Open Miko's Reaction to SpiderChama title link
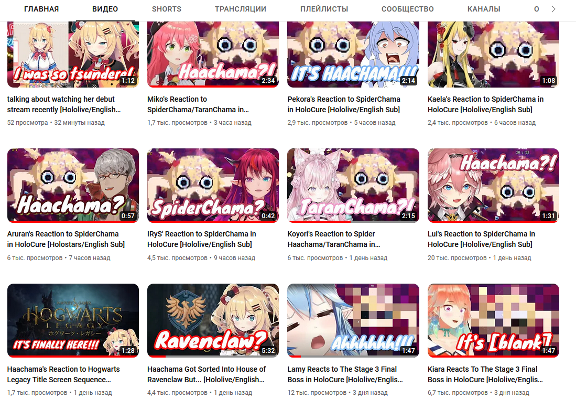The width and height of the screenshot is (576, 399). pos(198,104)
